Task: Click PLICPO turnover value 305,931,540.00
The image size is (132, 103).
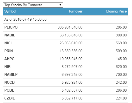Action: coord(70,27)
